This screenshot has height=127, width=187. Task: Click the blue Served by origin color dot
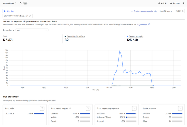pyautogui.click(x=127, y=36)
